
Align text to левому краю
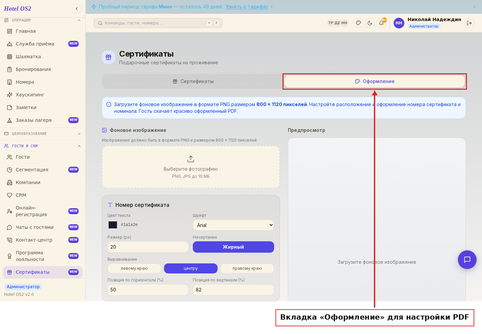coord(134,268)
